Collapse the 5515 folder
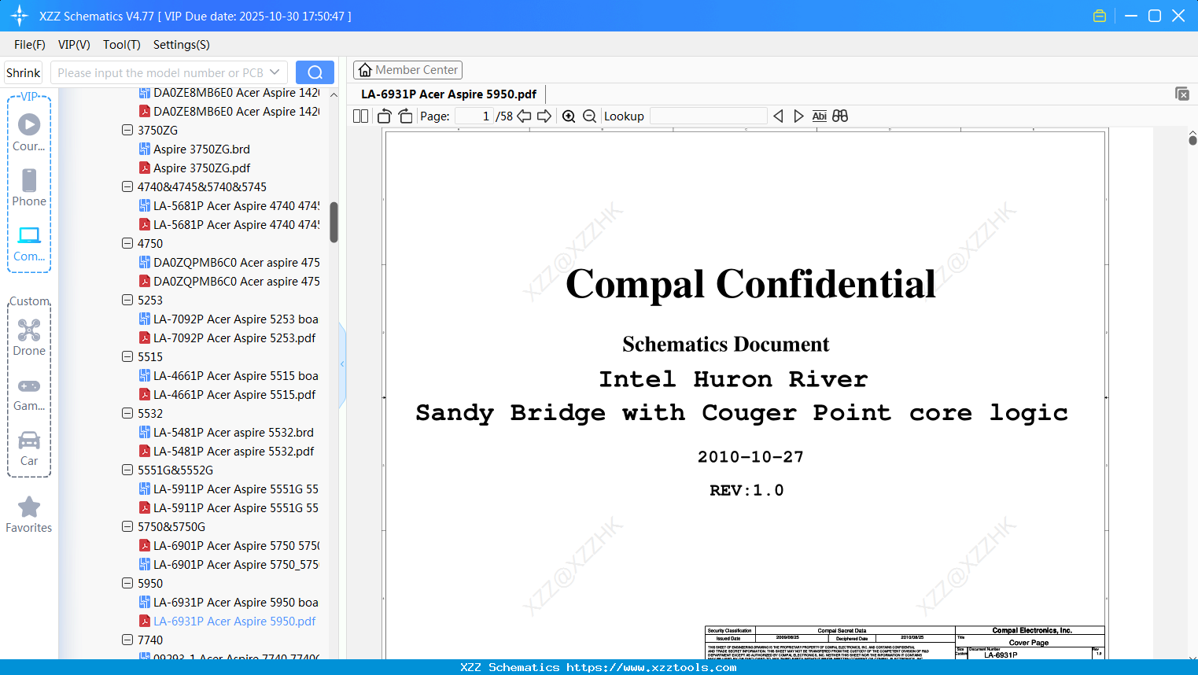1198x675 pixels. tap(127, 356)
